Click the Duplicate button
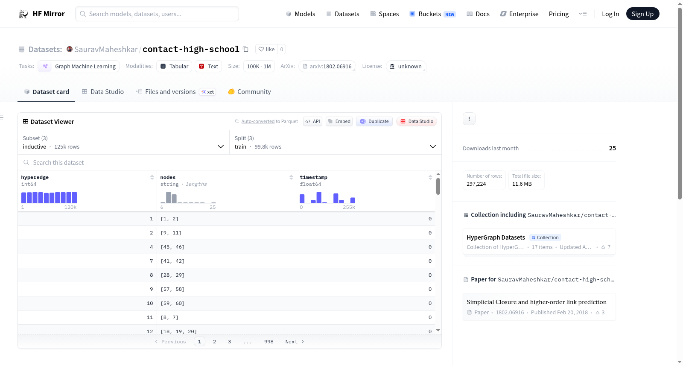 point(374,121)
